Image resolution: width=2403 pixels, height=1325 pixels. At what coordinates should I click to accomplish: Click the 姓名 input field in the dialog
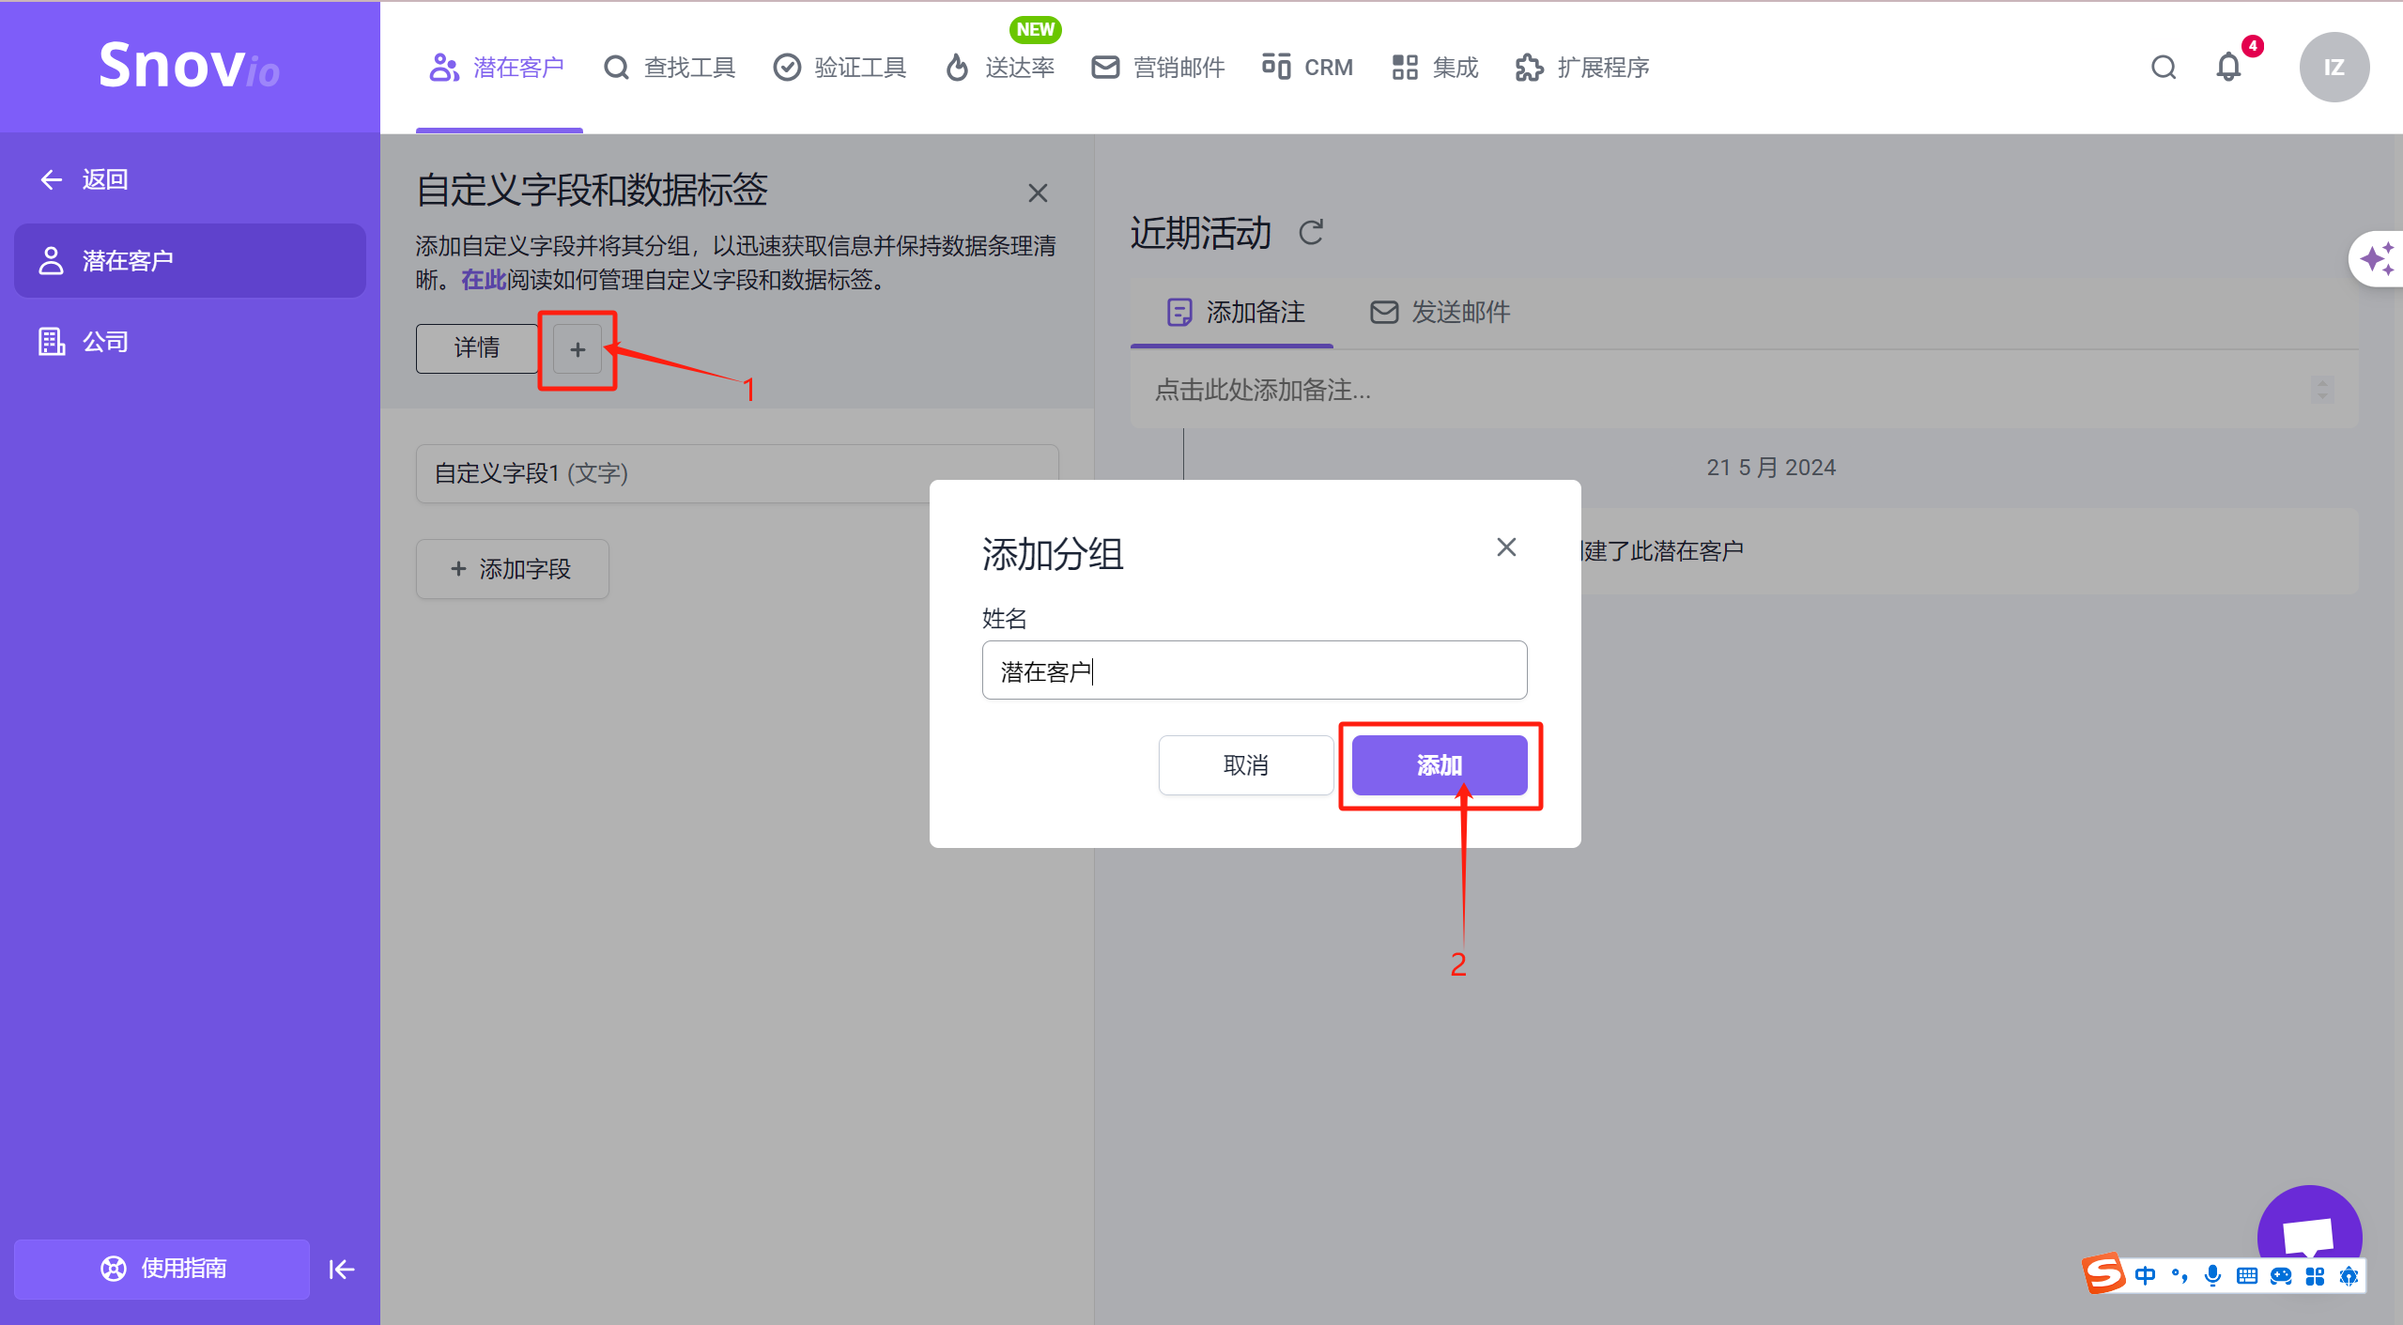[x=1255, y=670]
